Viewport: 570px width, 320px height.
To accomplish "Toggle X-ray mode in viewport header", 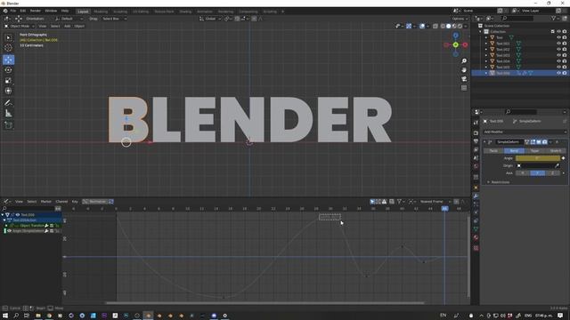I will pos(436,26).
